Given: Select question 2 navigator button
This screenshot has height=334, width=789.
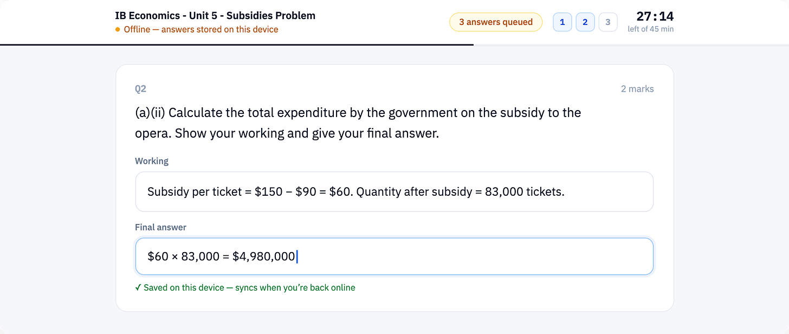Looking at the screenshot, I should (585, 22).
